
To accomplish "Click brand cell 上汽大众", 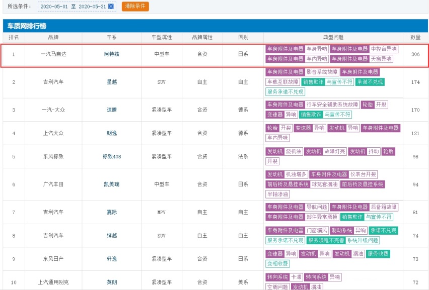I will coord(53,133).
